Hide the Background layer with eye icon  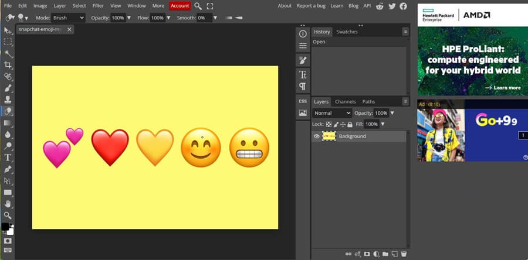coord(317,136)
